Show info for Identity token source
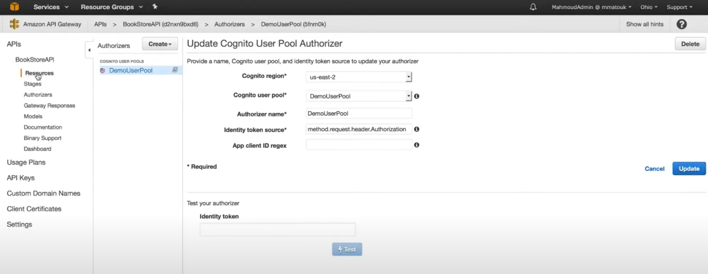 [416, 129]
